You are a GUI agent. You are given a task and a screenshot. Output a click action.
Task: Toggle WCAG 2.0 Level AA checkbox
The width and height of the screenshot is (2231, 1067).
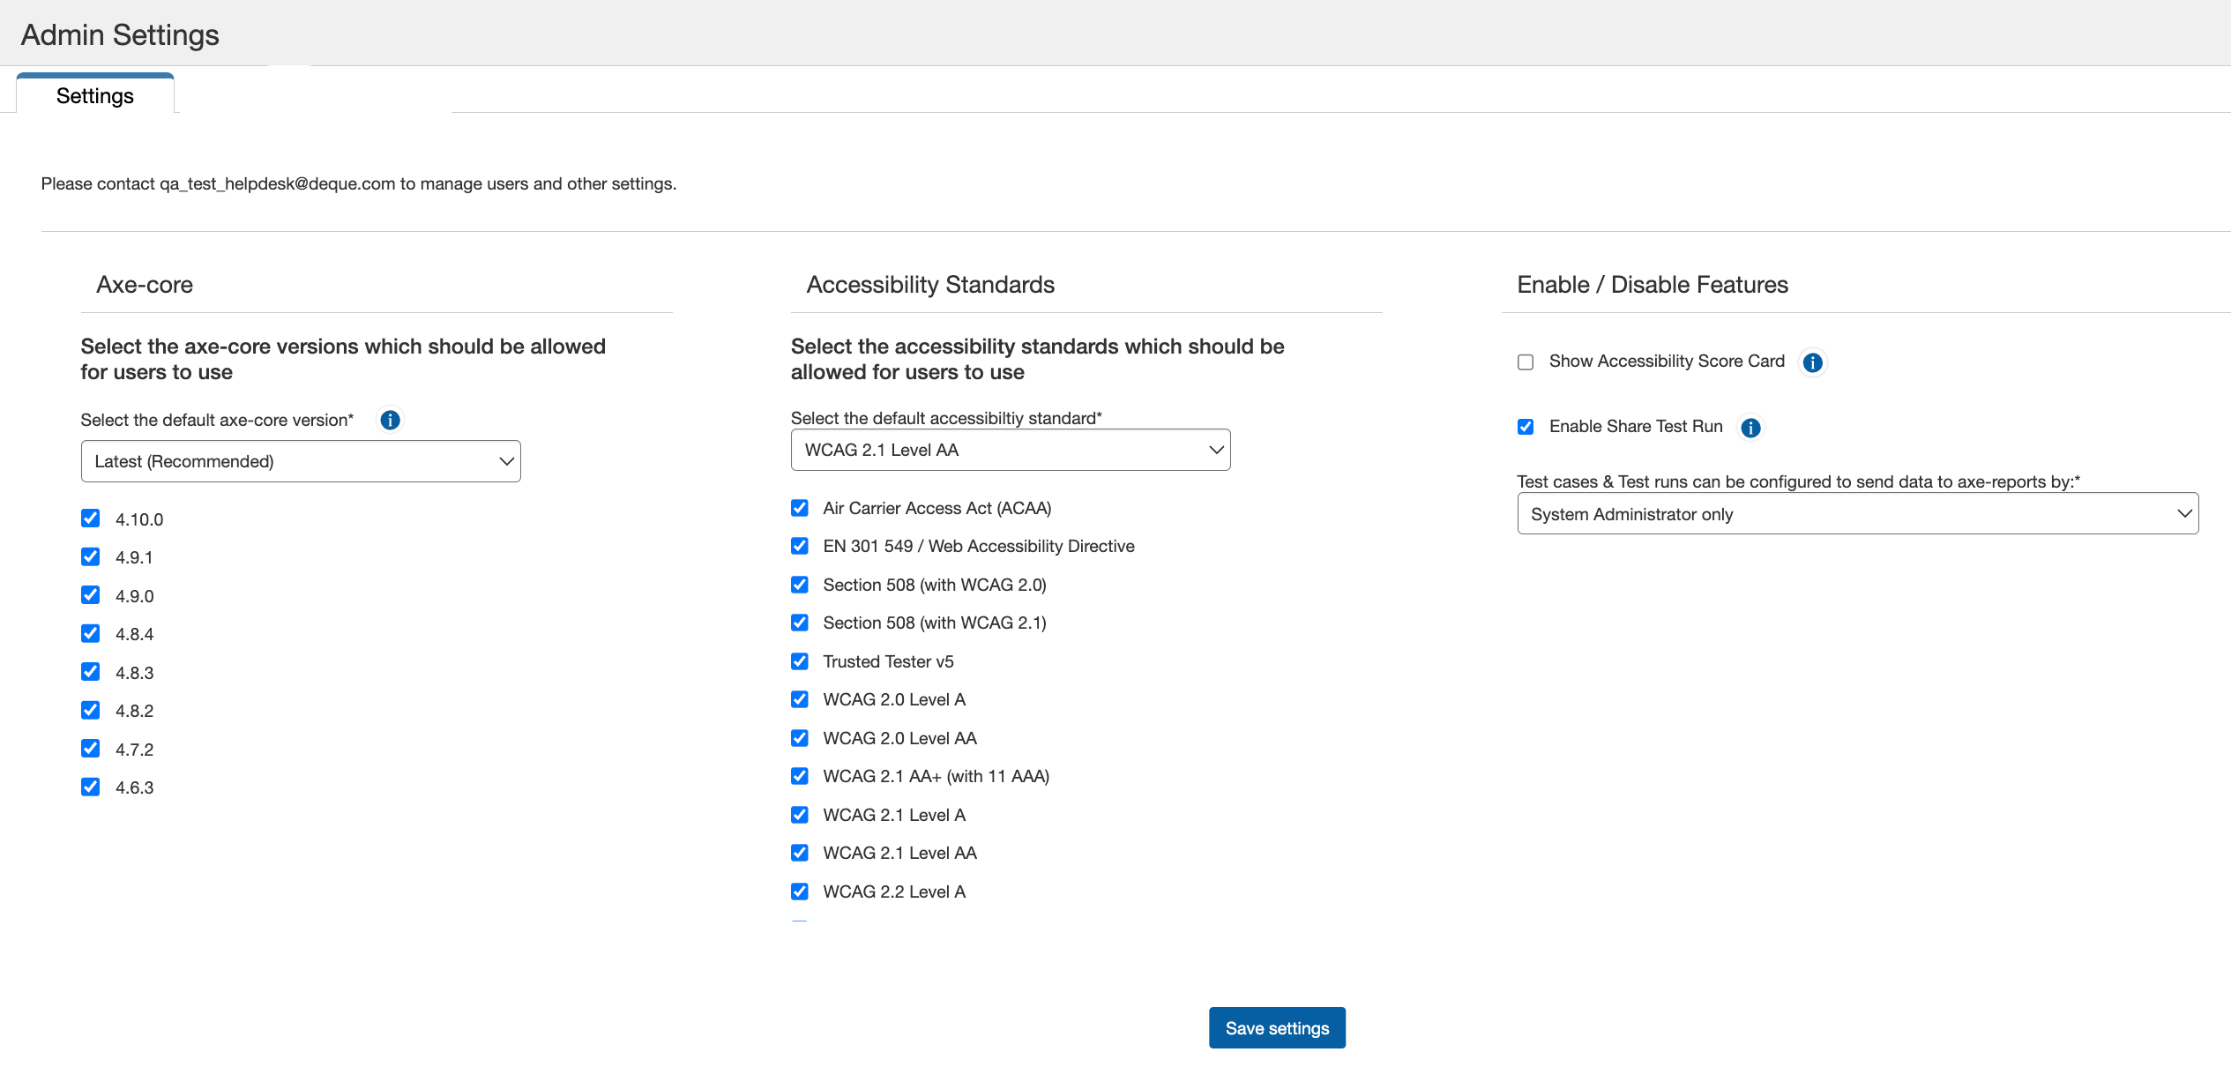[800, 738]
